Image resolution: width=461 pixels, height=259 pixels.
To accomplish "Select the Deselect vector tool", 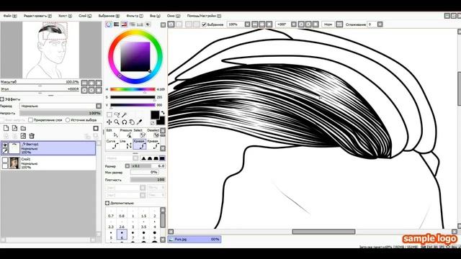I will pyautogui.click(x=153, y=133).
